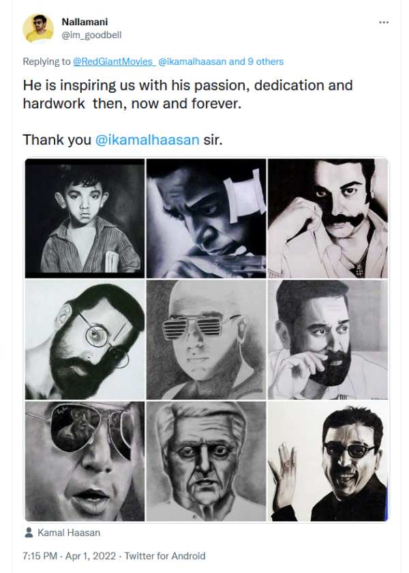Open the tweet's more options menu
Image resolution: width=409 pixels, height=573 pixels.
tap(384, 23)
